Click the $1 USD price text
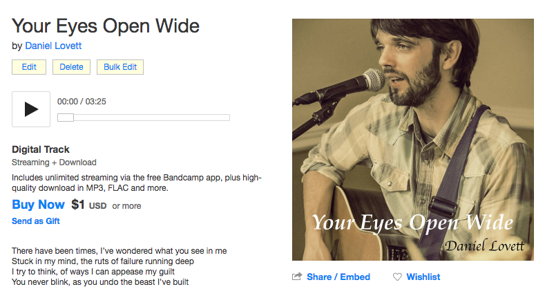This screenshot has width=545, height=298. 89,205
